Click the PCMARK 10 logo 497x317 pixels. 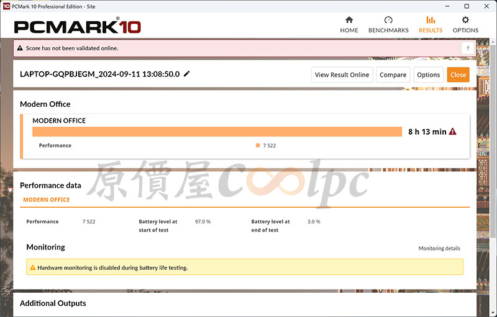tap(77, 26)
